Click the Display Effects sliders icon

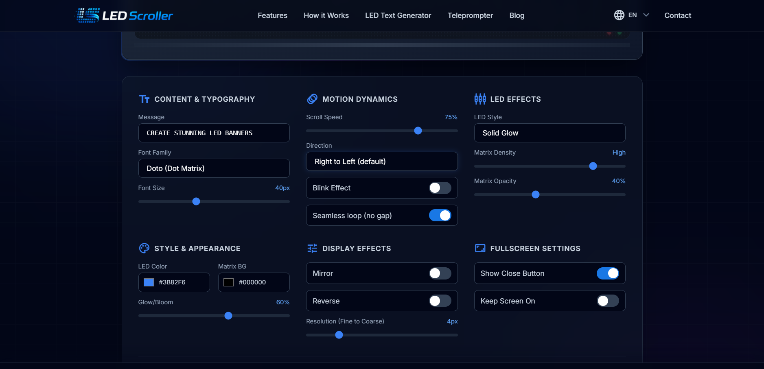[312, 248]
